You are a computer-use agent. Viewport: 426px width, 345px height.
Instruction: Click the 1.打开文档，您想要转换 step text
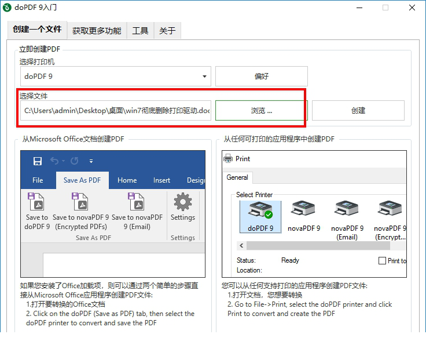(265, 295)
